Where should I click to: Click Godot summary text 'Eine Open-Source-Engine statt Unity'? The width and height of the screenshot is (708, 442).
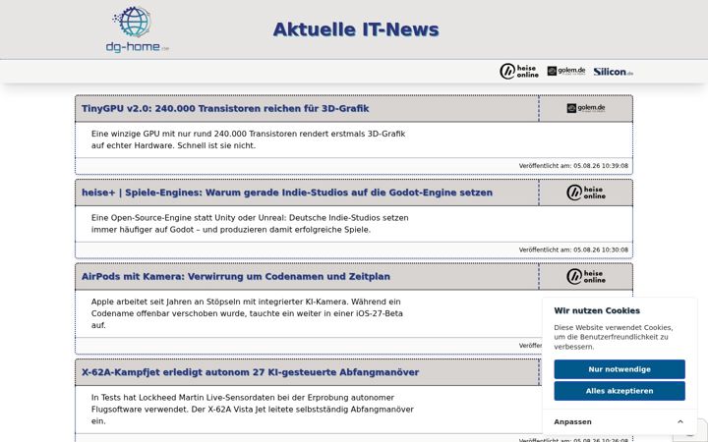[250, 224]
